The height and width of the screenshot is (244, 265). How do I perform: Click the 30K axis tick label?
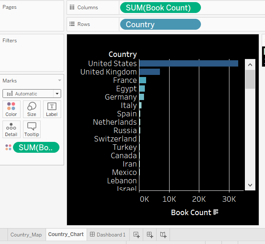tap(229, 199)
